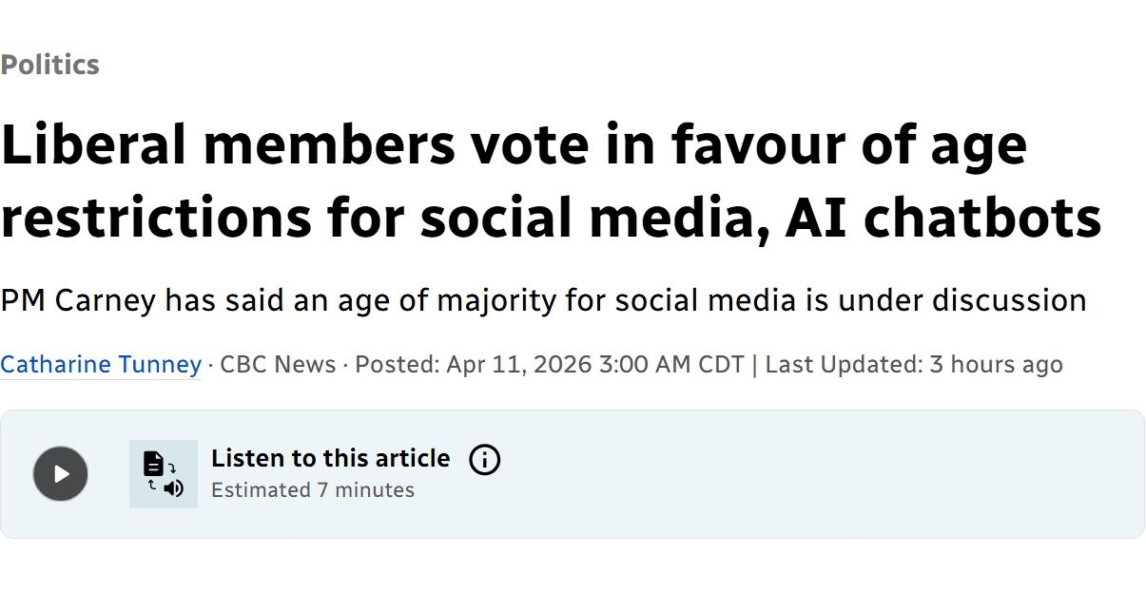Click the "Estimated 7 minutes" text

click(313, 490)
